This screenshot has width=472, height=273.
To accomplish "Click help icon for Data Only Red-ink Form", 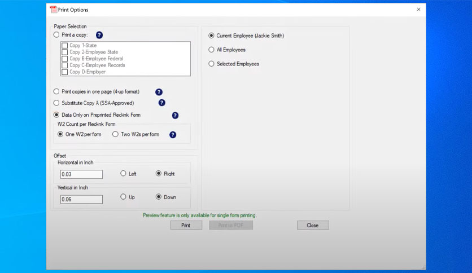I will pyautogui.click(x=175, y=116).
